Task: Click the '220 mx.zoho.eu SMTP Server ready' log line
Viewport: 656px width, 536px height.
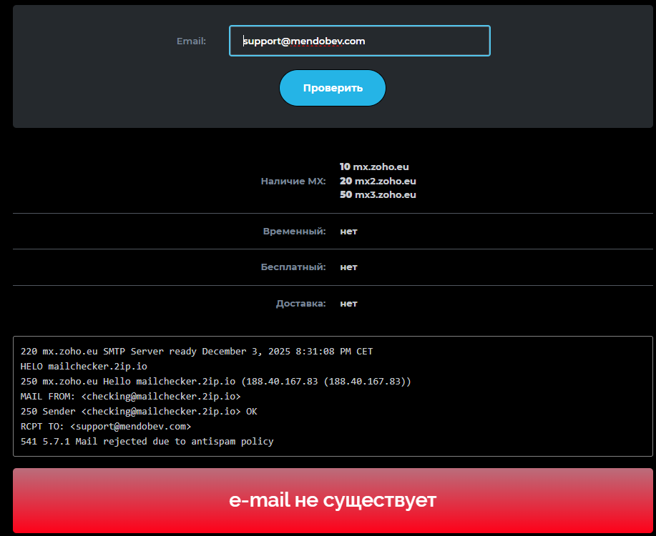Action: point(197,352)
